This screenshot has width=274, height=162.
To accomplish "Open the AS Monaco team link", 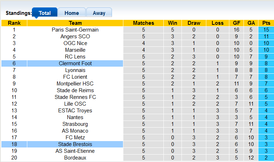I will point(75,131).
